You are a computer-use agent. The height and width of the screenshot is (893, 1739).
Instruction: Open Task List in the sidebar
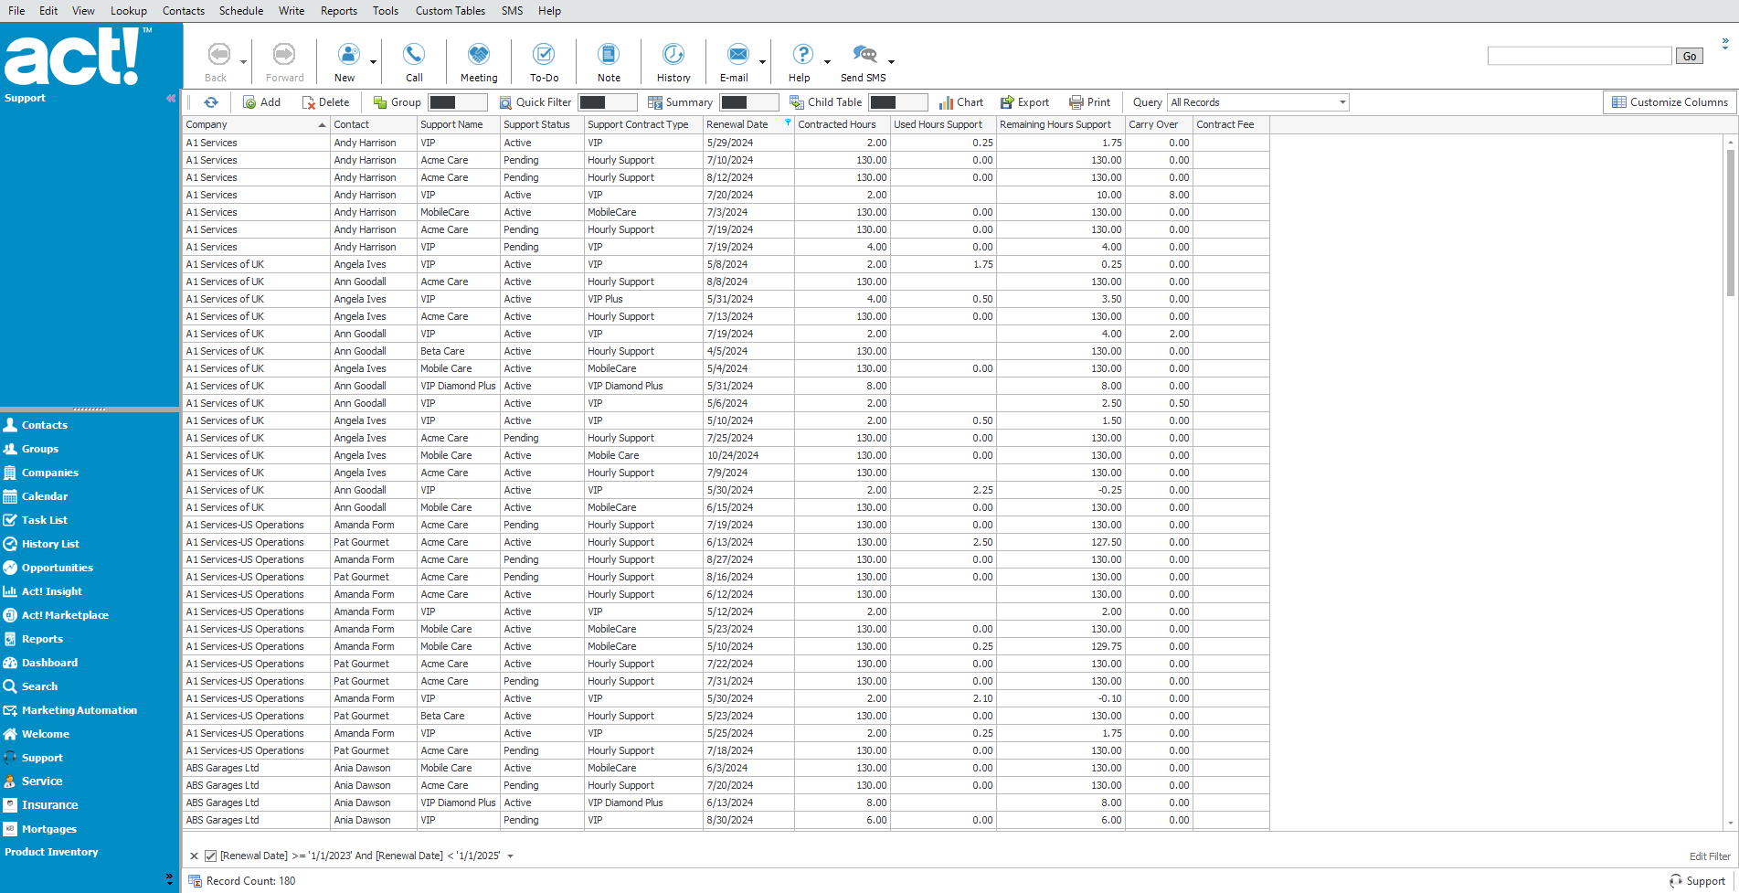44,520
